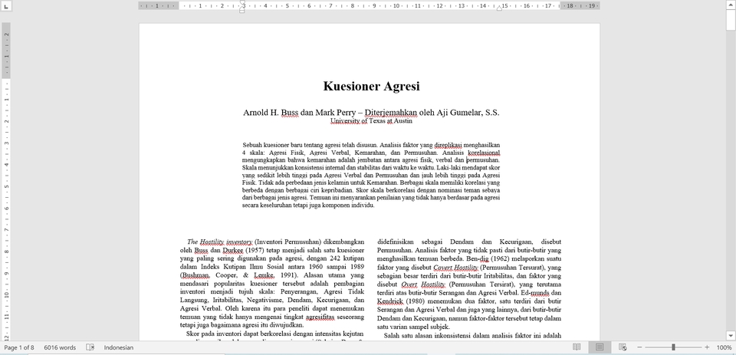Screen dimensions: 736x355
Task: Click the first line indent marker on ruler
Action: tap(242, 2)
